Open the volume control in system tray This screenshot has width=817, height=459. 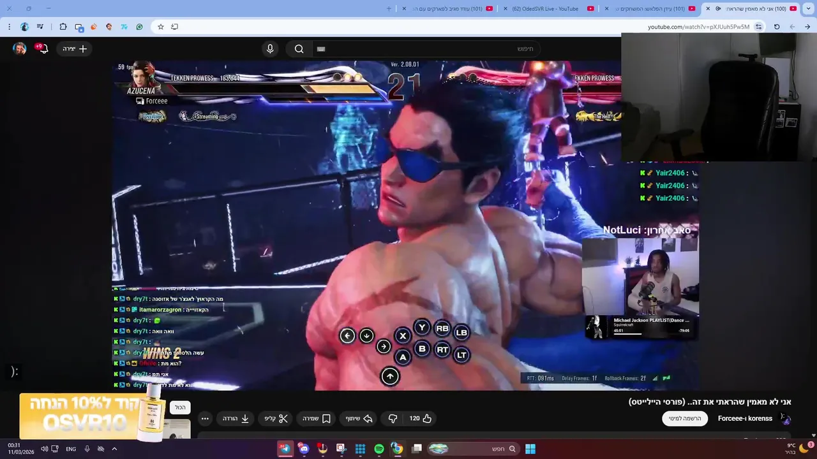44,449
